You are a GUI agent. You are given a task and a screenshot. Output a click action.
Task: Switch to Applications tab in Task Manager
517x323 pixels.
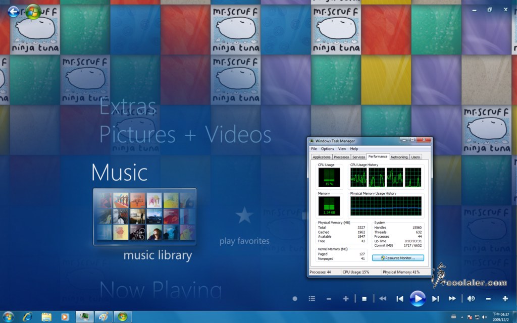[x=322, y=157]
